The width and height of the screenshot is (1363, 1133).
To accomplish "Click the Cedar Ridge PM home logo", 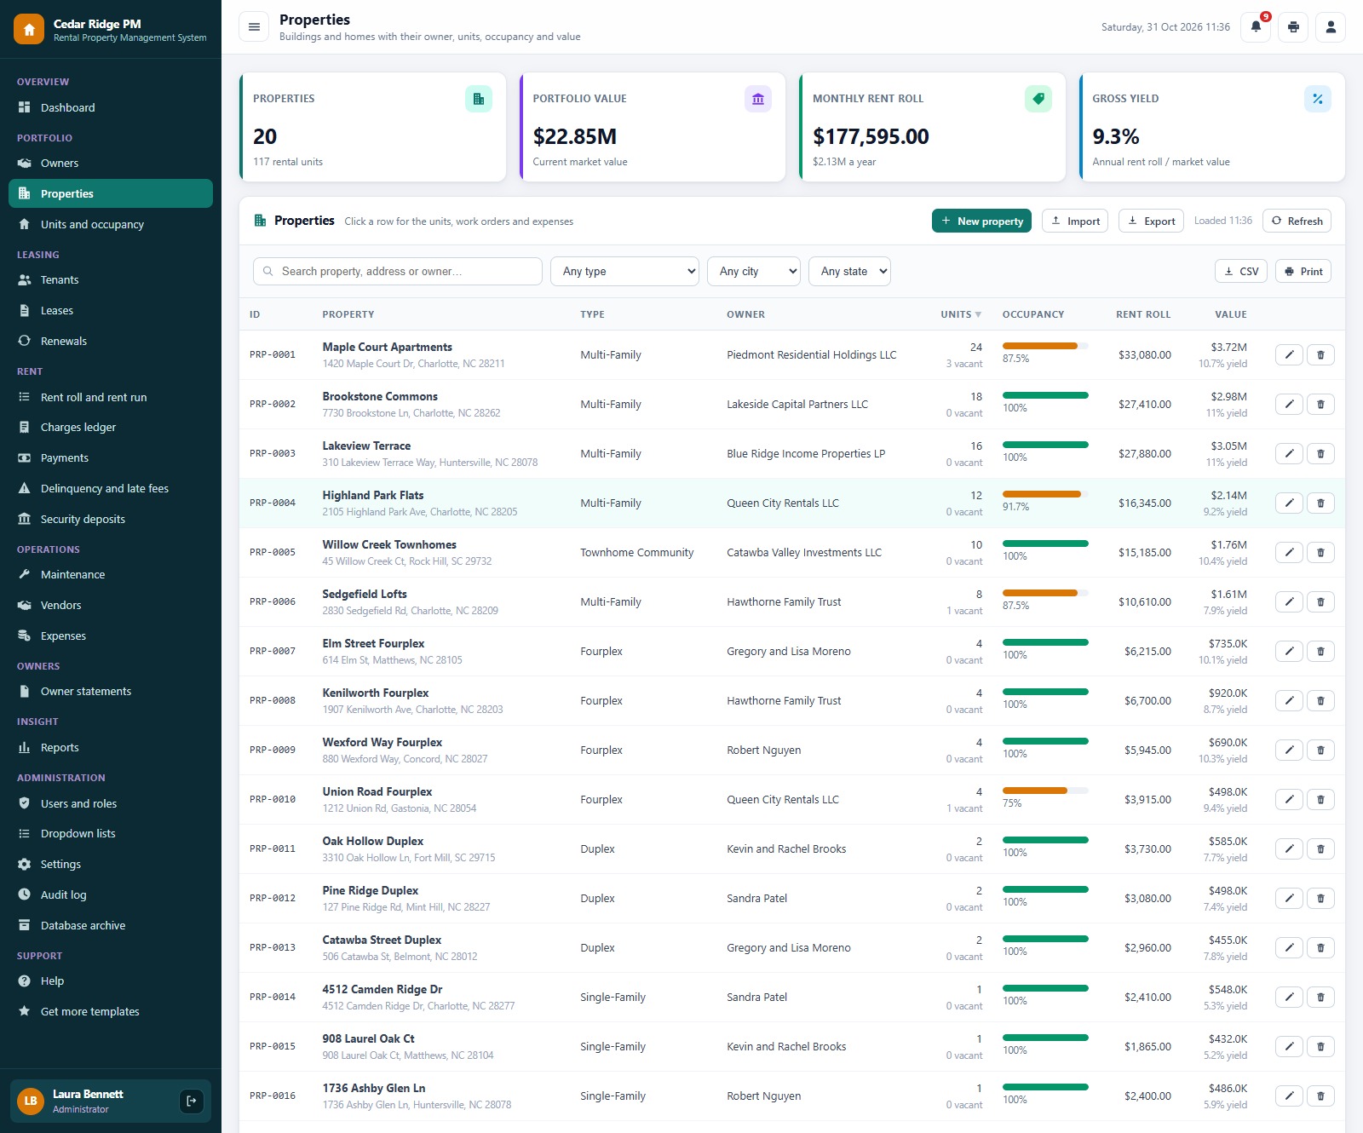I will [29, 29].
